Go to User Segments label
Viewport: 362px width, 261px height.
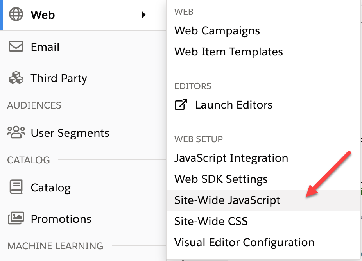[x=70, y=133]
